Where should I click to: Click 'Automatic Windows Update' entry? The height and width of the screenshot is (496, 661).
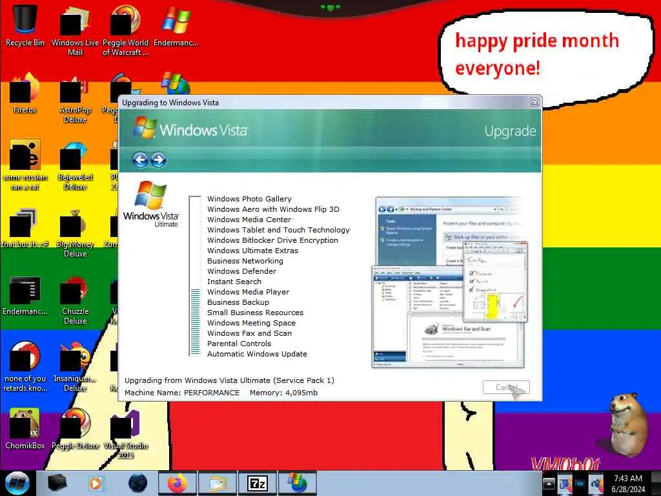click(x=257, y=354)
